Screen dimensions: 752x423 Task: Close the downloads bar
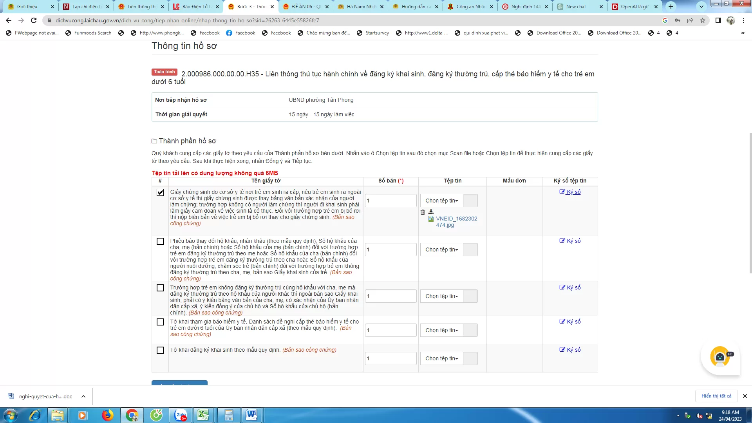[745, 396]
